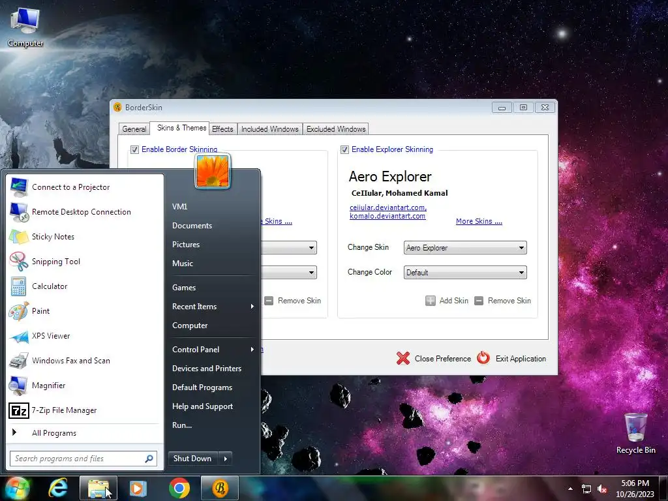Open Included Windows tab
This screenshot has width=668, height=501.
tap(269, 129)
